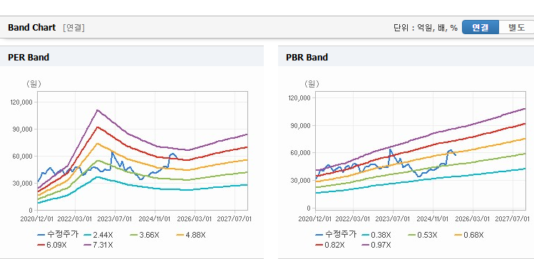Toggle 2.44X legend entry in PER Band
Image resolution: width=534 pixels, height=259 pixels.
pyautogui.click(x=99, y=235)
